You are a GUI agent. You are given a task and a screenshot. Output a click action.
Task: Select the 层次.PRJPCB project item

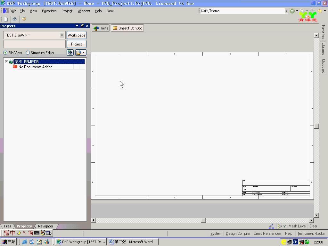coord(49,62)
